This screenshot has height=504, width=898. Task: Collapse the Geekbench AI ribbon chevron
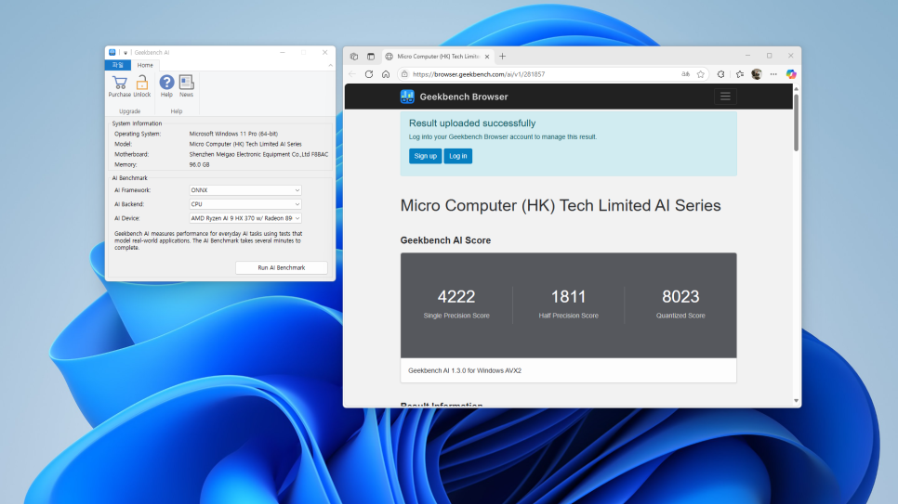point(330,65)
